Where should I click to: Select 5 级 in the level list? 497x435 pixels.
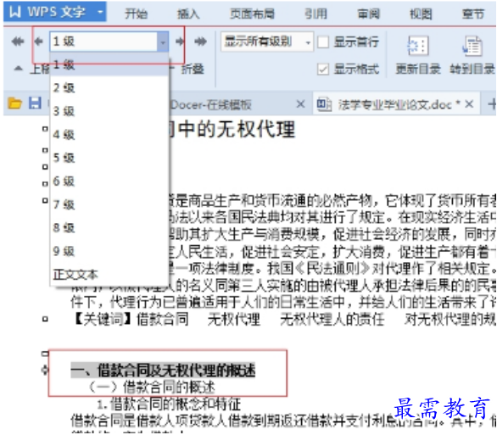click(109, 158)
